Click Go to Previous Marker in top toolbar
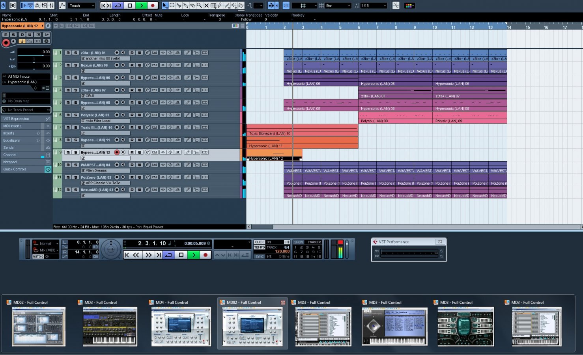 point(103,6)
